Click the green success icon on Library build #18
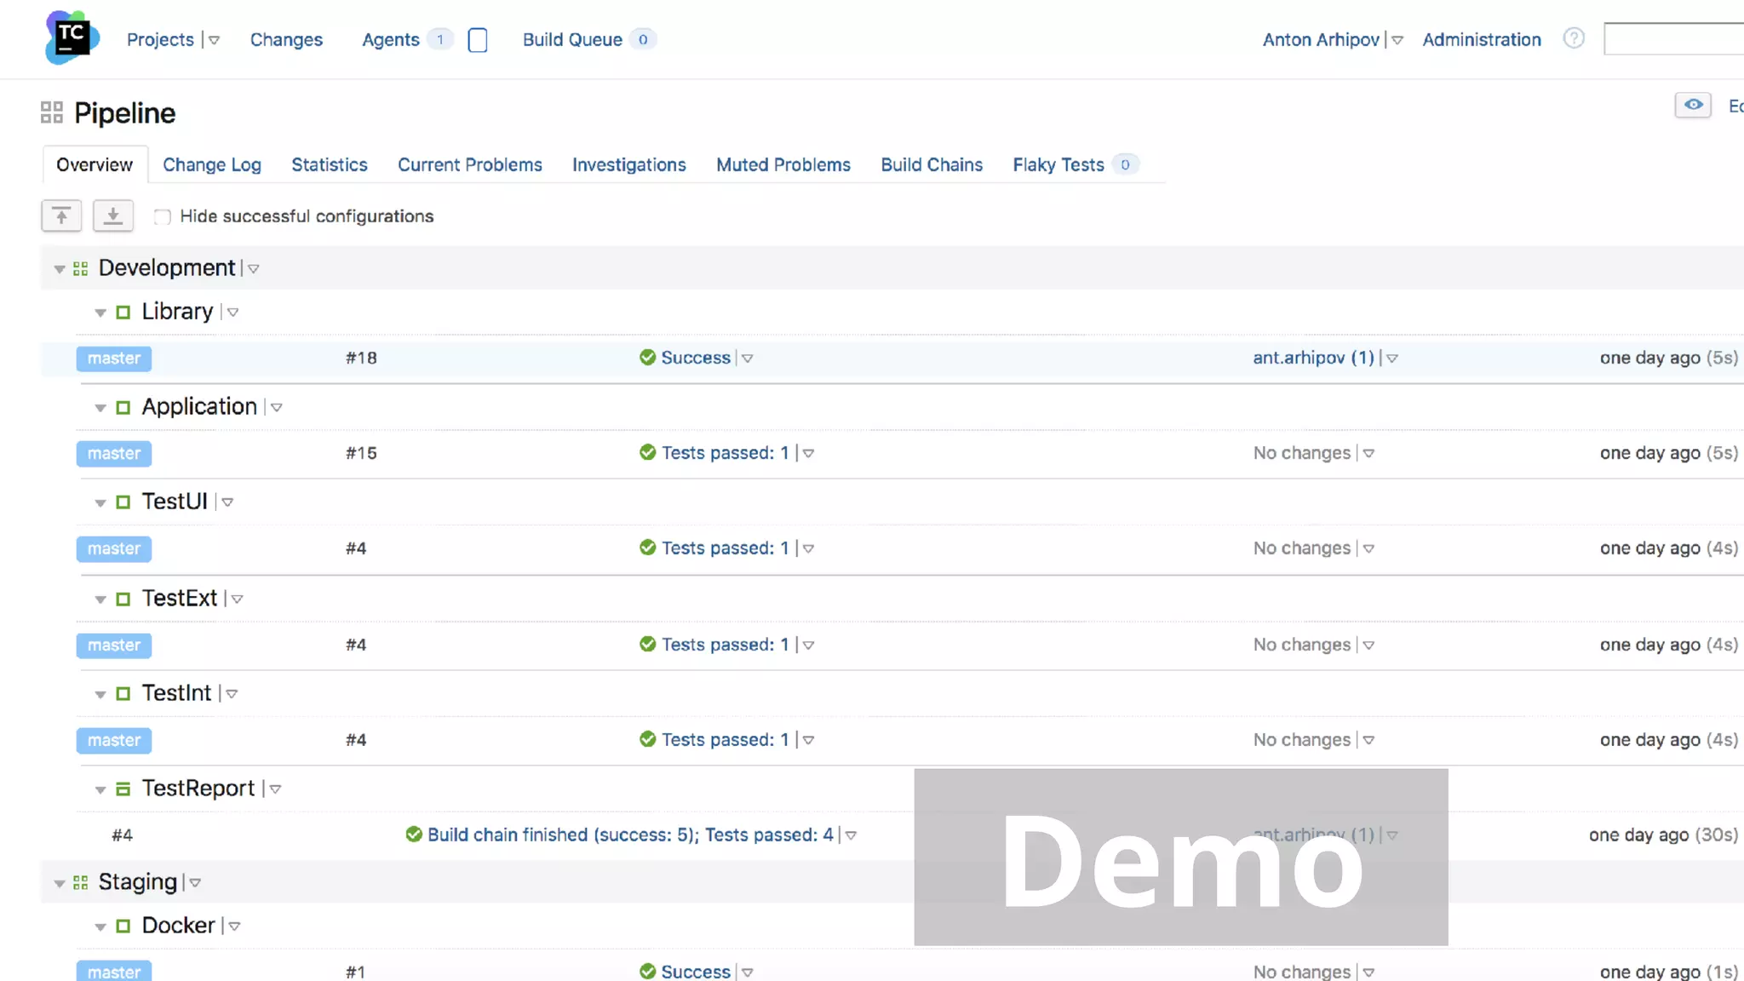 (647, 358)
